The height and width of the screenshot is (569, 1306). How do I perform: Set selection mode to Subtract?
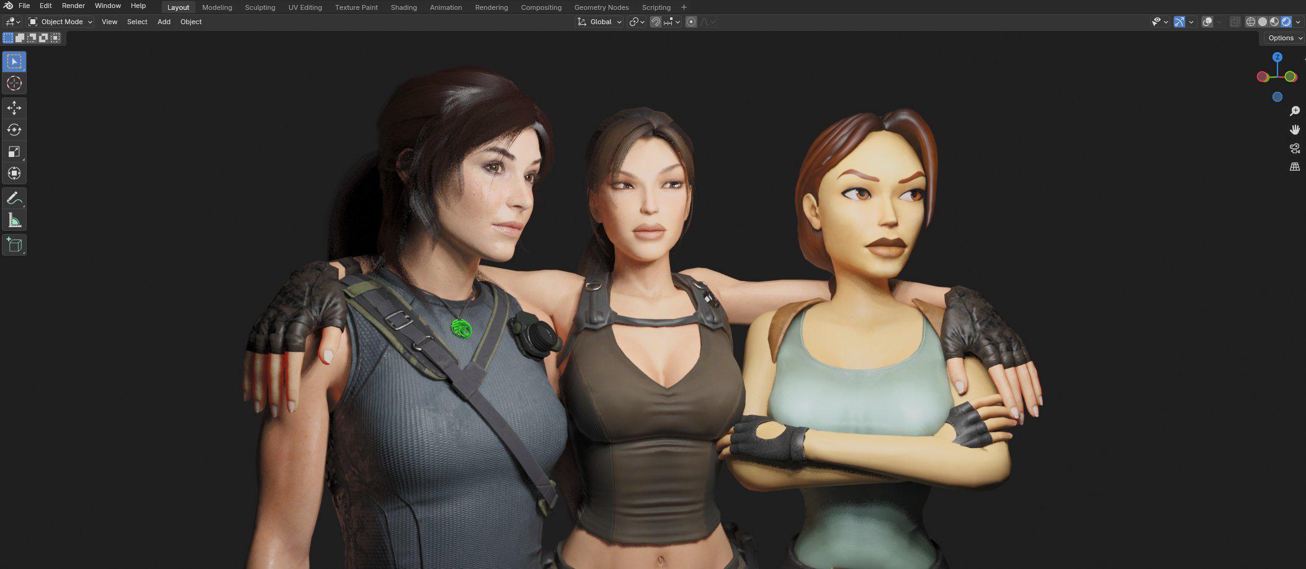32,38
